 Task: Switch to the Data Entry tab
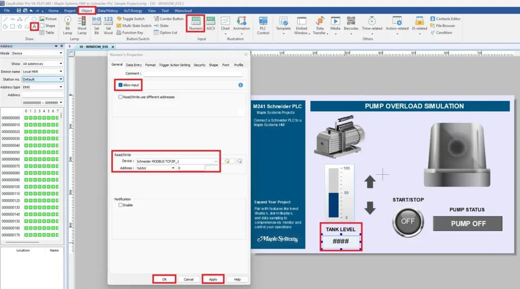[x=134, y=65]
